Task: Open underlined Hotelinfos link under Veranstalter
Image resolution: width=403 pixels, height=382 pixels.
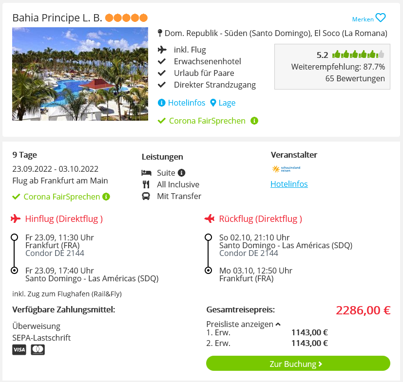Action: click(x=289, y=184)
